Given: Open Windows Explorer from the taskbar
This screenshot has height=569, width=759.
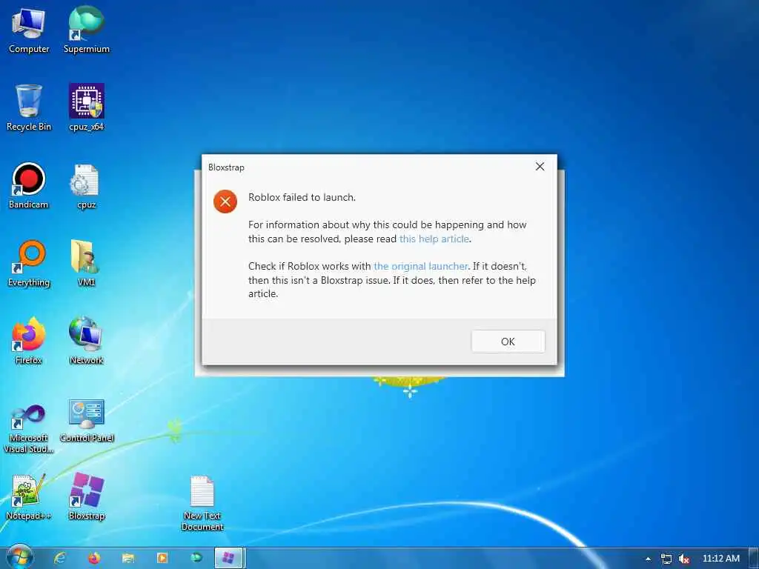Looking at the screenshot, I should click(x=128, y=559).
